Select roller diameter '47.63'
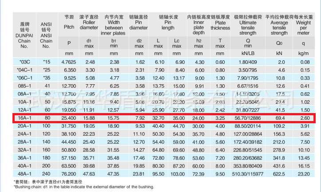 point(89,174)
